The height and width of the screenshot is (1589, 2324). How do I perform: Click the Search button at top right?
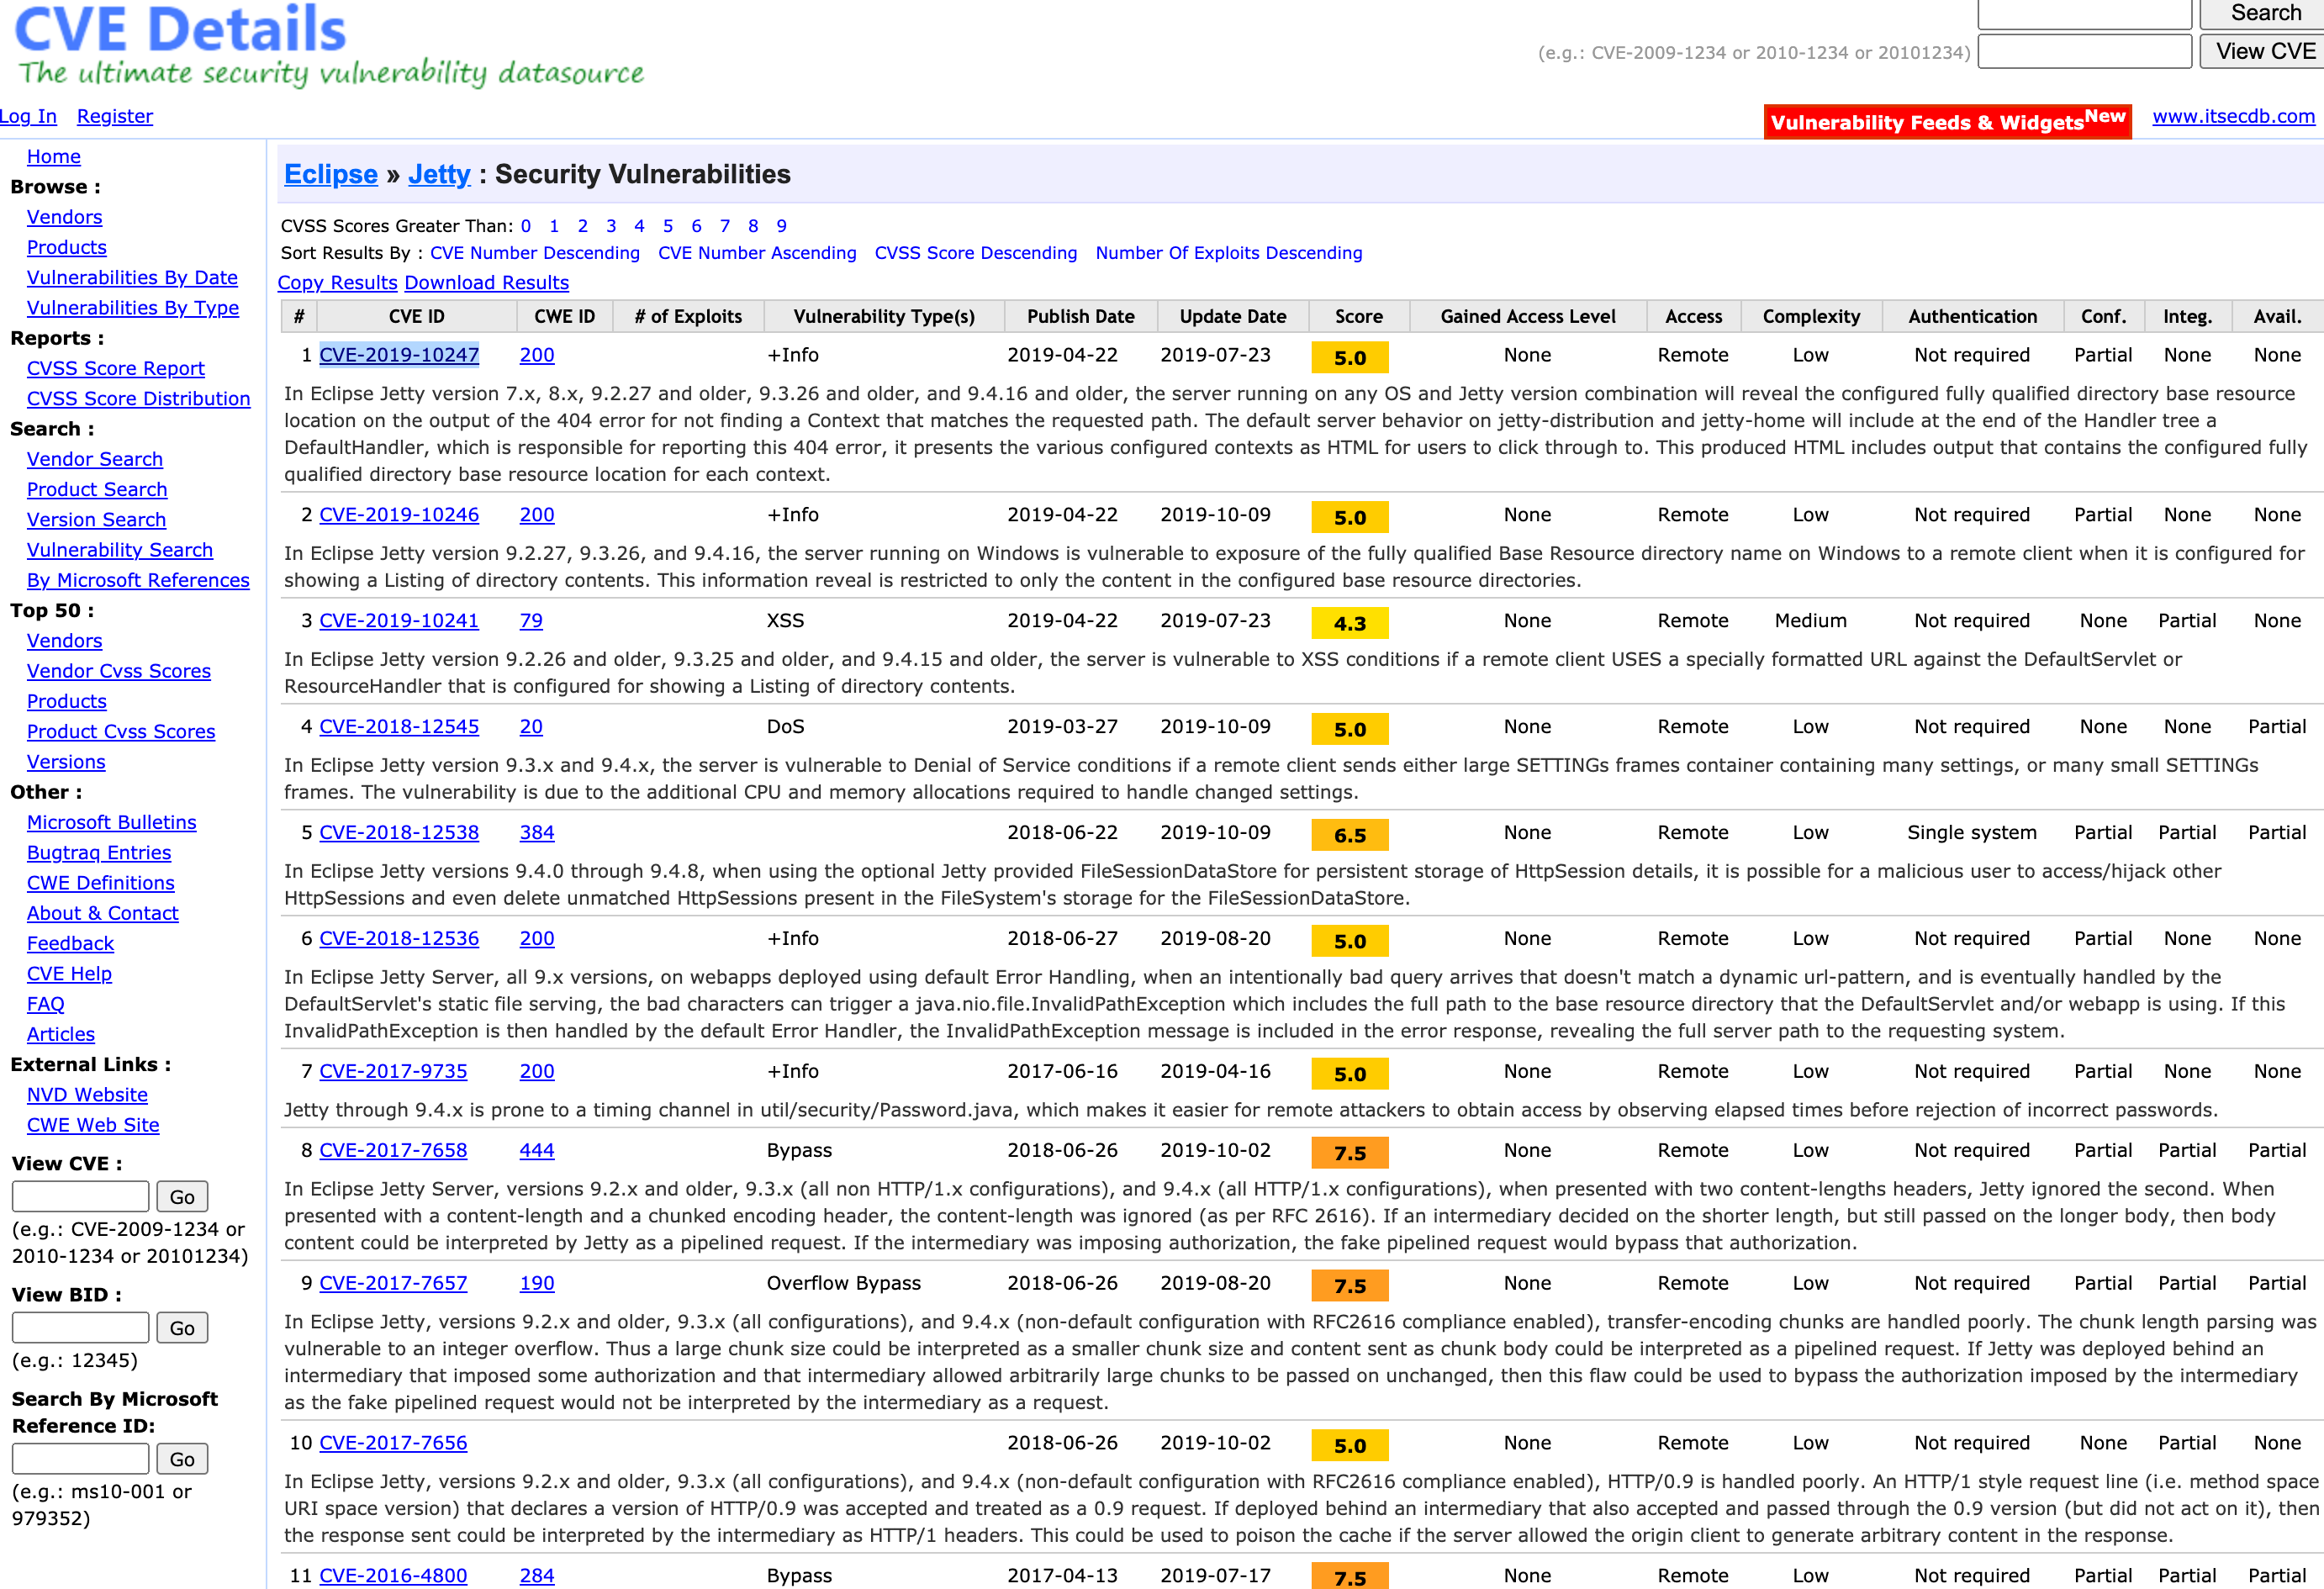pyautogui.click(x=2265, y=13)
